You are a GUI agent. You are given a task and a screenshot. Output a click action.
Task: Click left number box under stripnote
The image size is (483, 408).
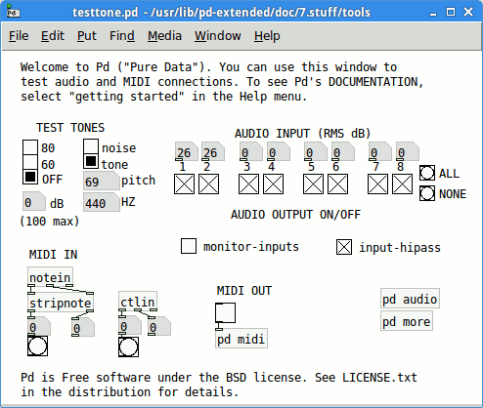pyautogui.click(x=39, y=327)
